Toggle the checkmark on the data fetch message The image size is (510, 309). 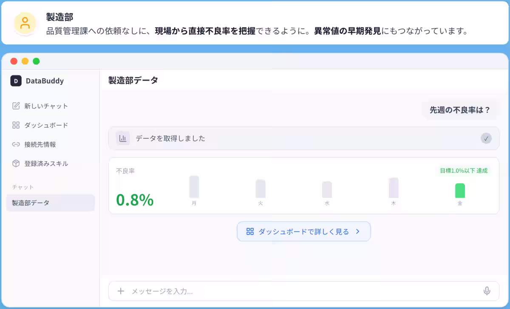point(486,138)
